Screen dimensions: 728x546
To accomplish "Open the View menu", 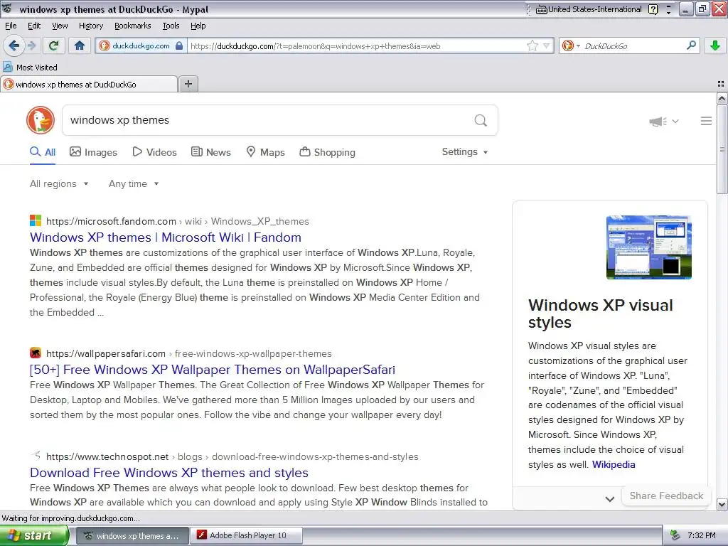I will click(60, 26).
